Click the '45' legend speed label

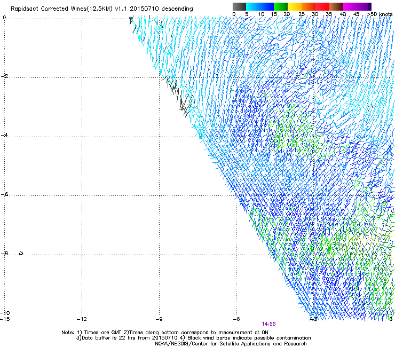(356, 14)
